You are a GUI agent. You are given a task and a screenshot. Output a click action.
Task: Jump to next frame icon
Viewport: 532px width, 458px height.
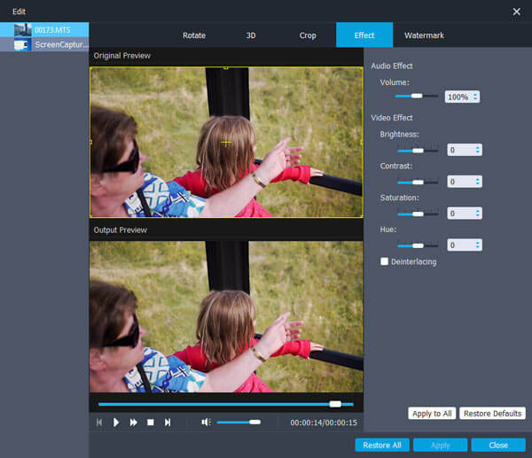click(x=167, y=423)
